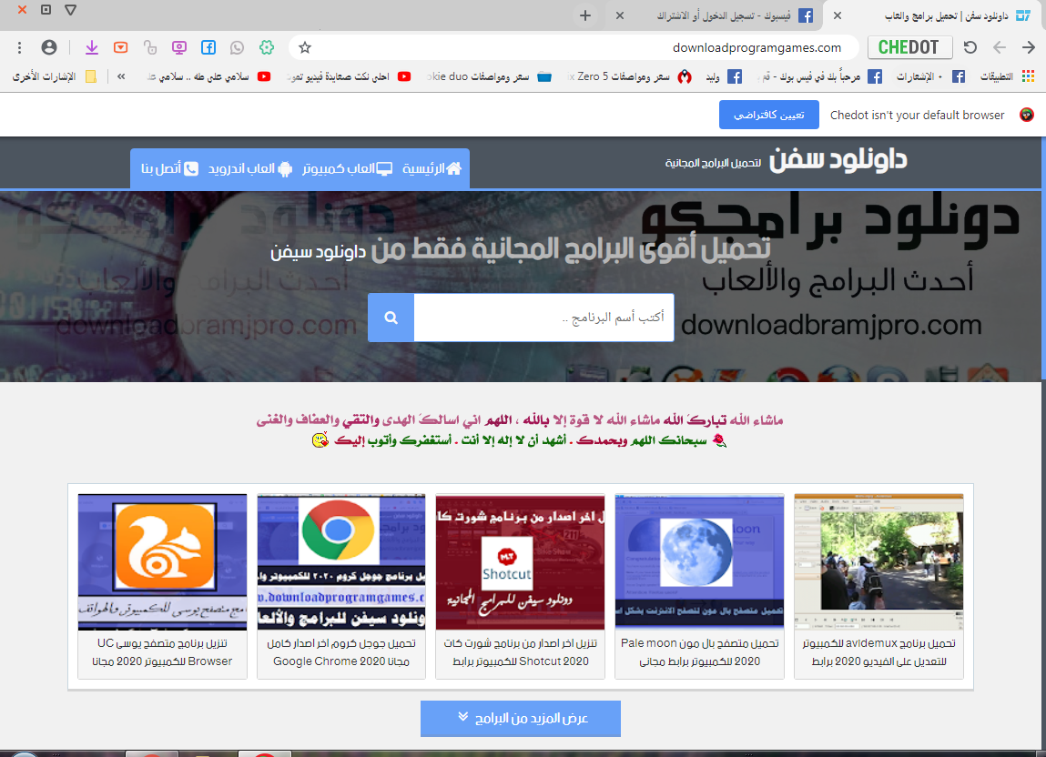Expand the bookmarks bar overflow chevron
This screenshot has width=1046, height=757.
click(x=121, y=76)
